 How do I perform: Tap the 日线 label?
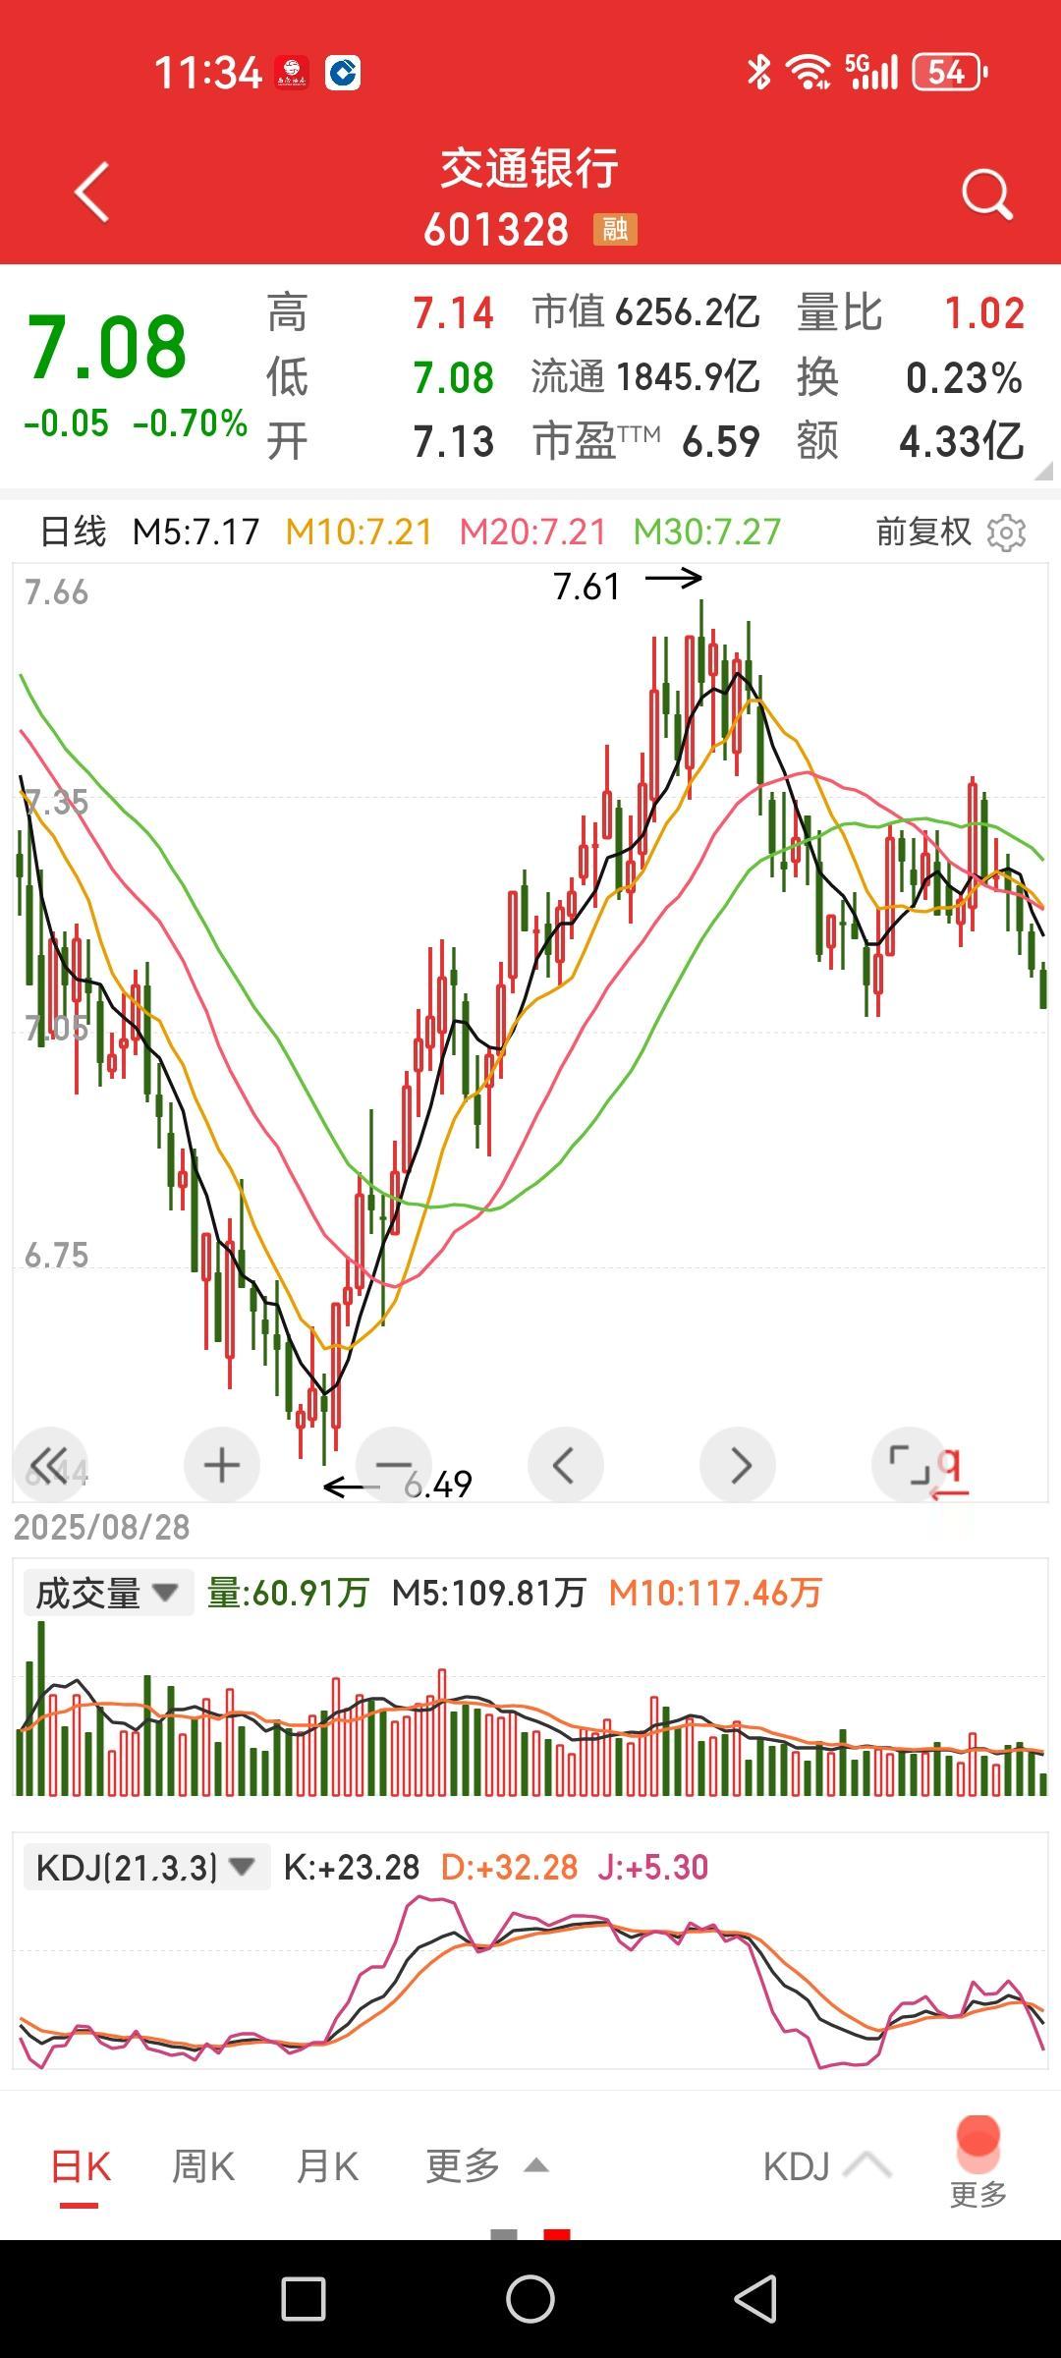point(73,532)
